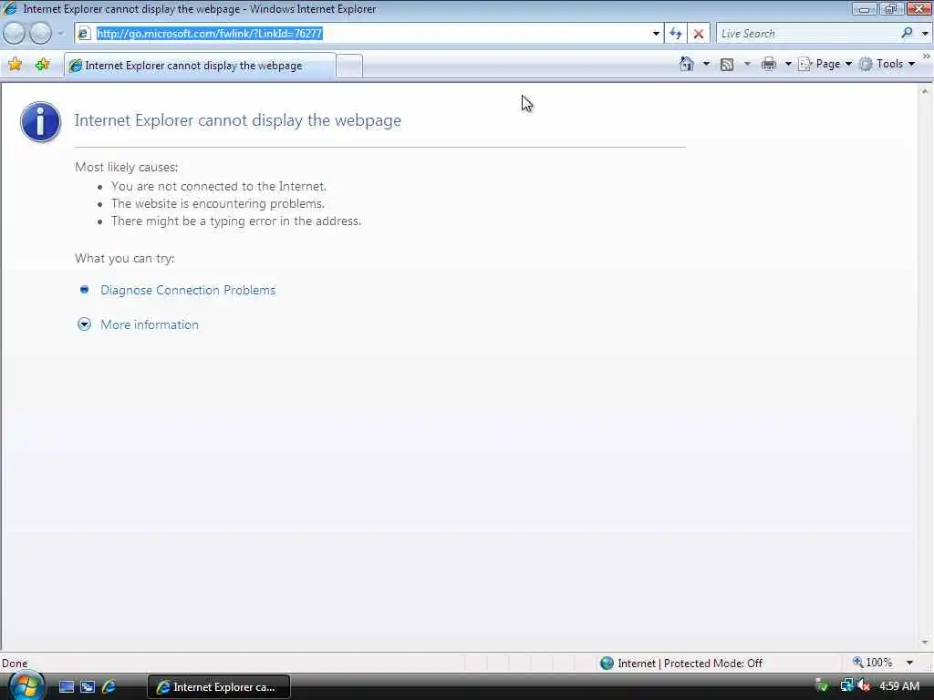Click the Show Desktop quick launch icon
Screen dimensions: 934x700
66,687
